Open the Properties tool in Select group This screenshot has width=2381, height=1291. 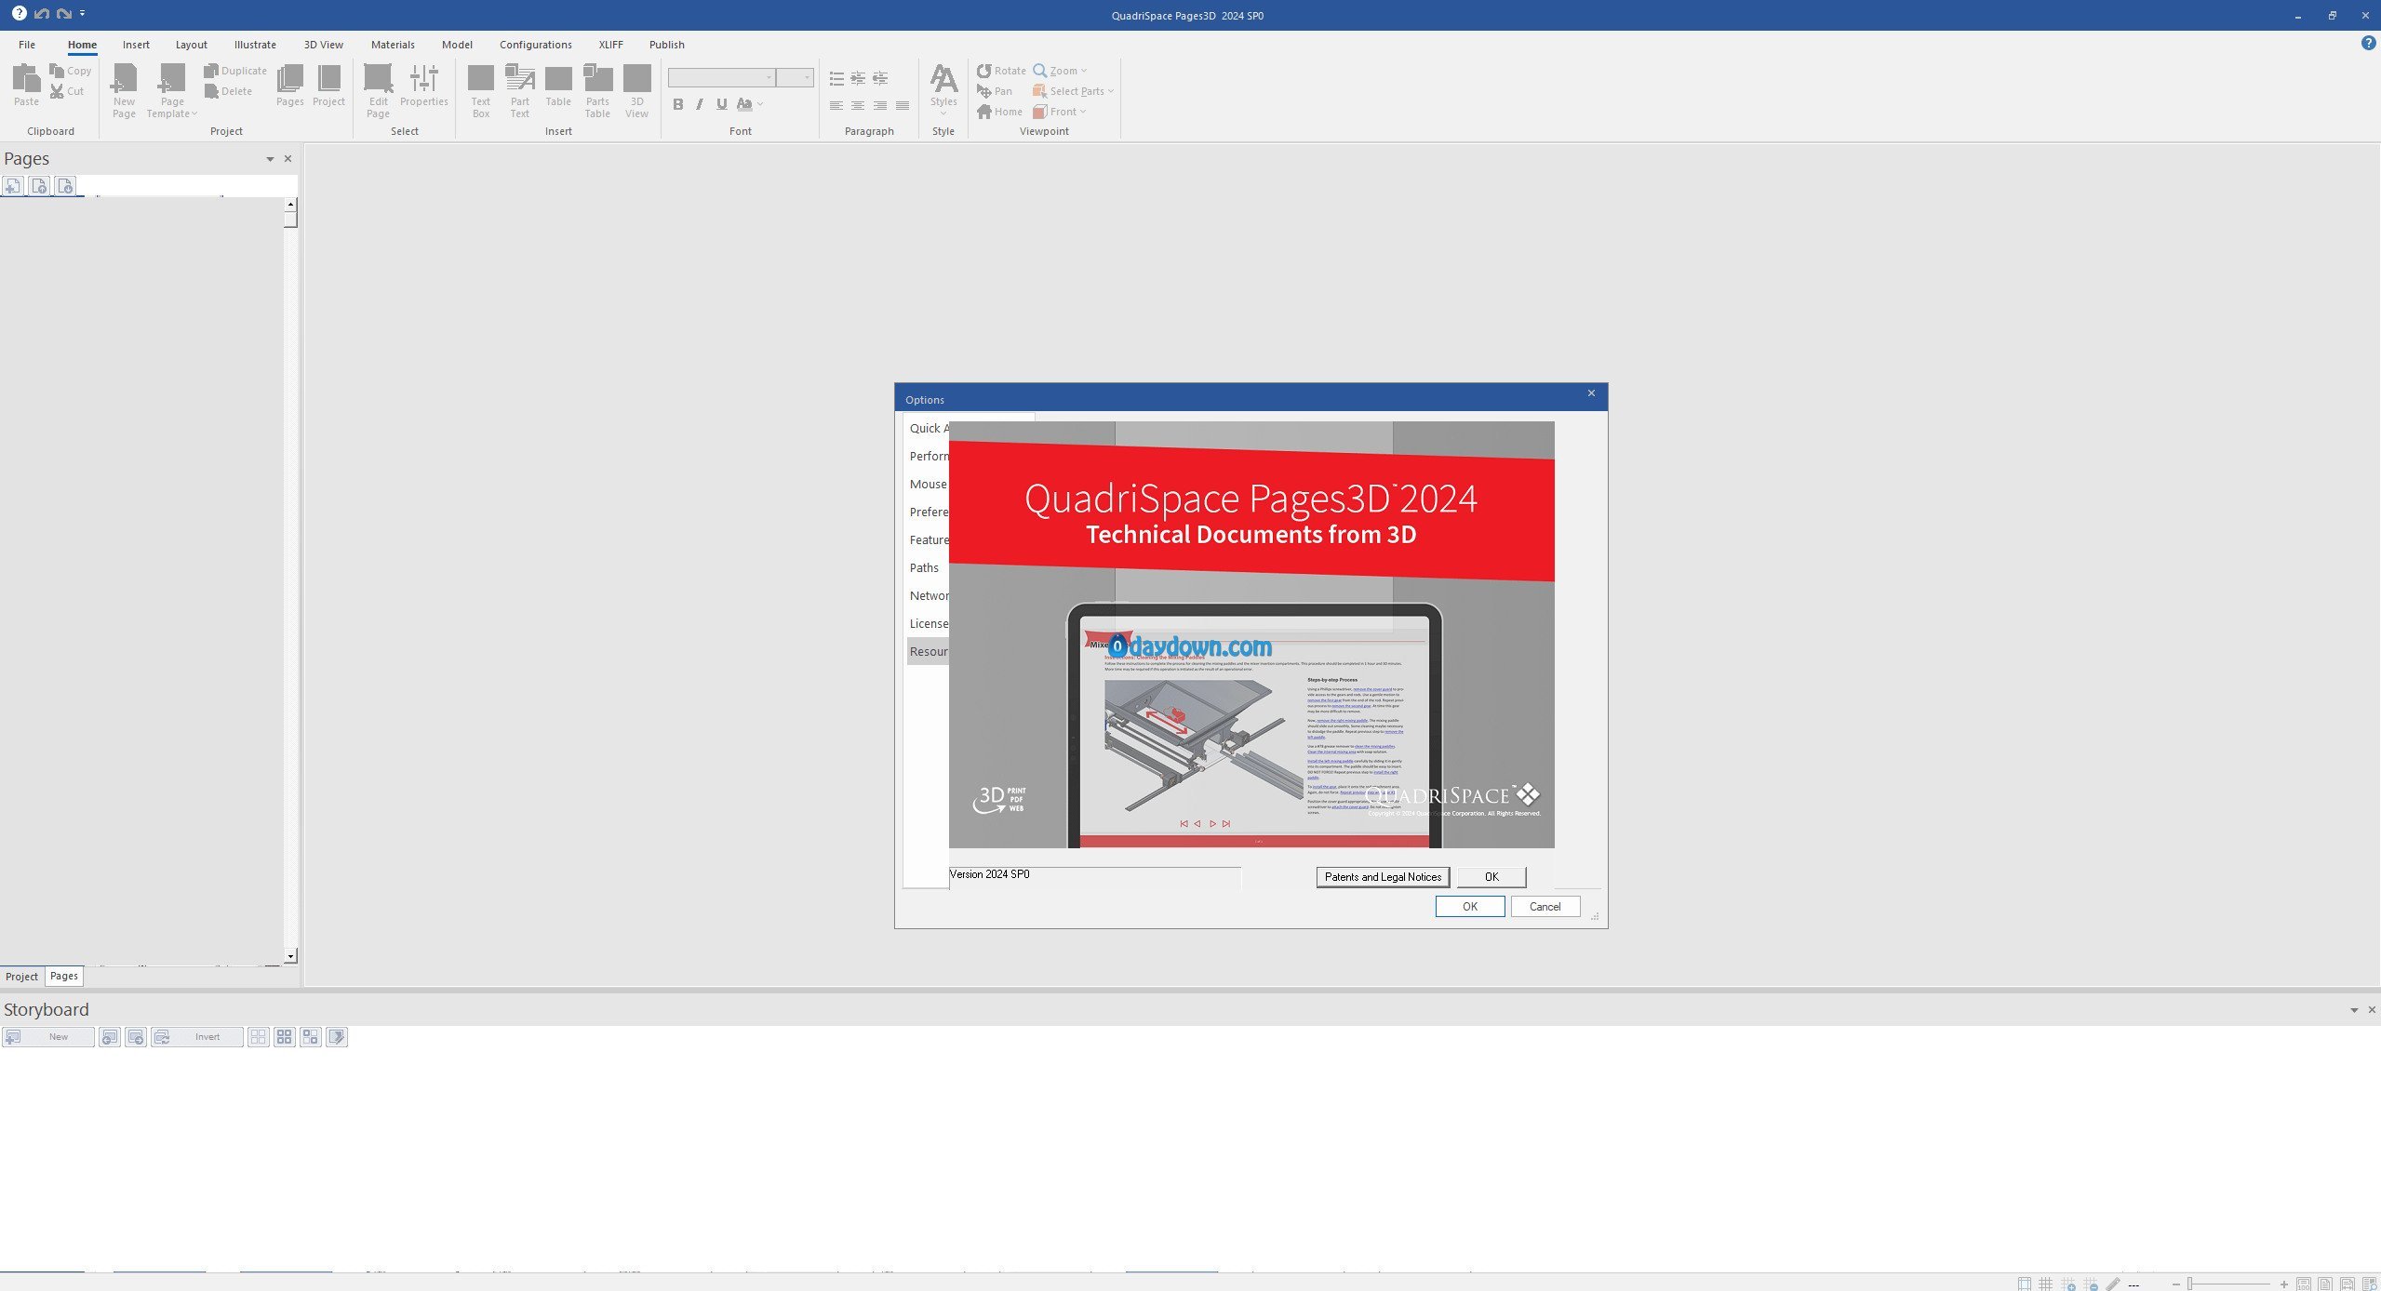(x=423, y=79)
